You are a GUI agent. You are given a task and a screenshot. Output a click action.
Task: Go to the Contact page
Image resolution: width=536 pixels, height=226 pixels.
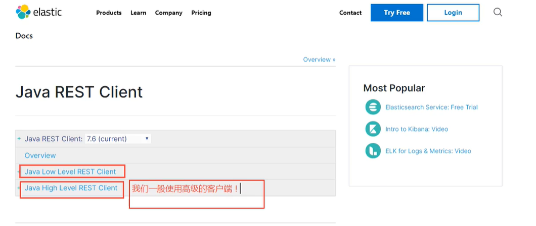pyautogui.click(x=350, y=13)
